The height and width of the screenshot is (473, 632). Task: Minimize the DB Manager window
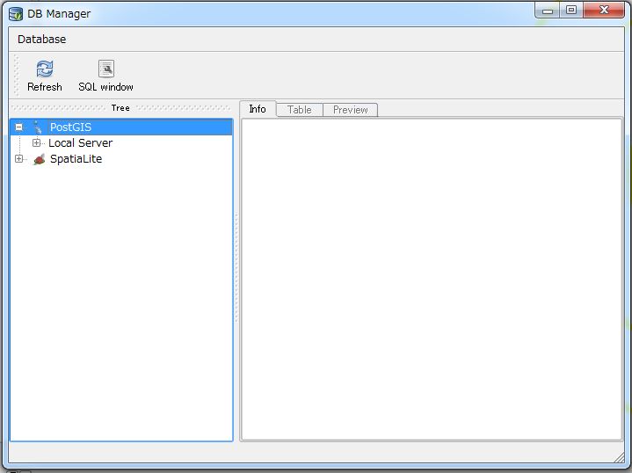548,11
